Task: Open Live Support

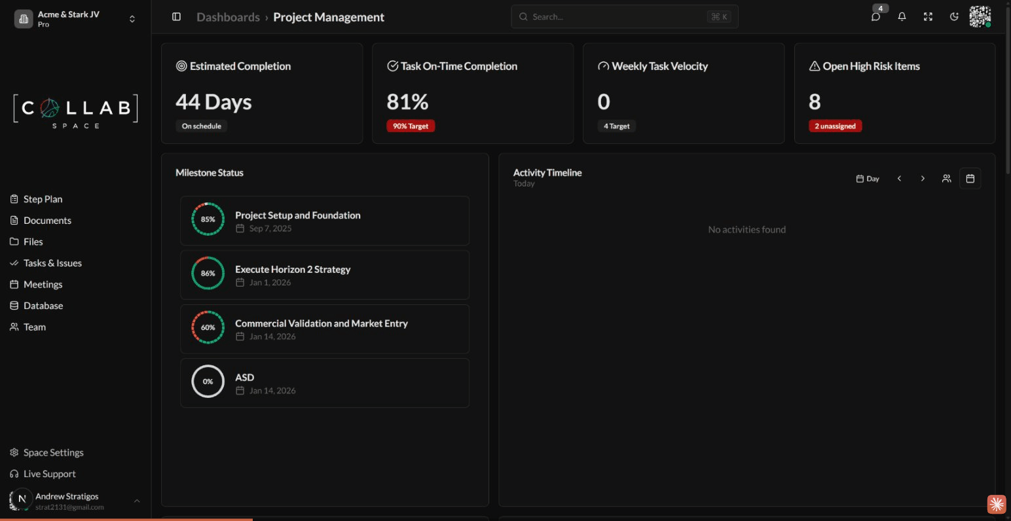Action: pos(49,474)
